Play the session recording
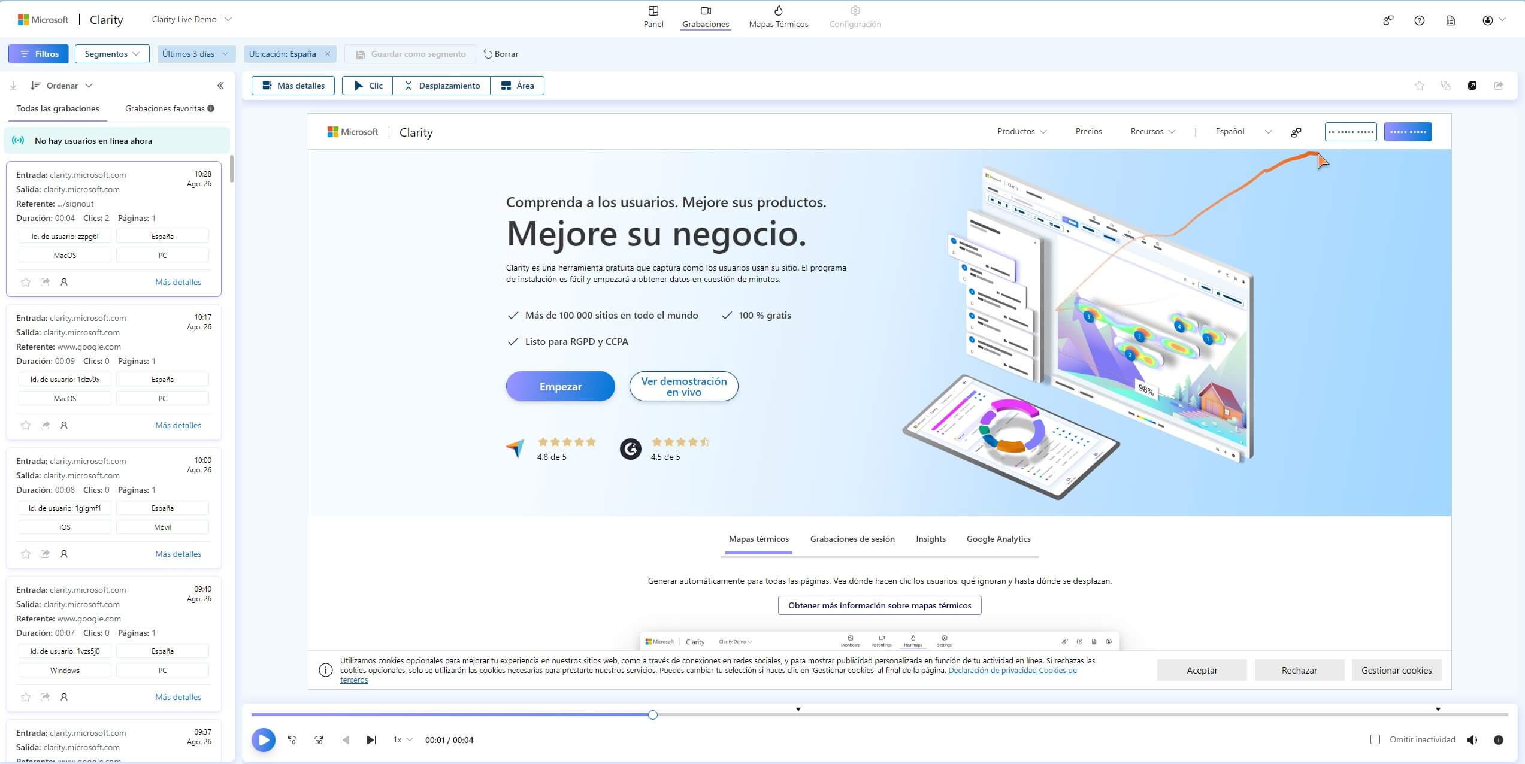The image size is (1525, 764). pos(264,740)
